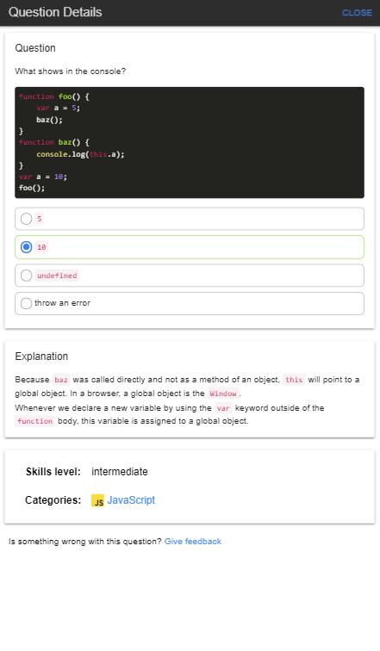Click the '5' answer code label
The image size is (380, 651).
coord(40,219)
